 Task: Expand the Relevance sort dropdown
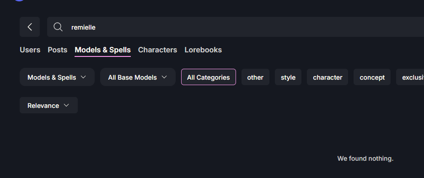coord(48,105)
